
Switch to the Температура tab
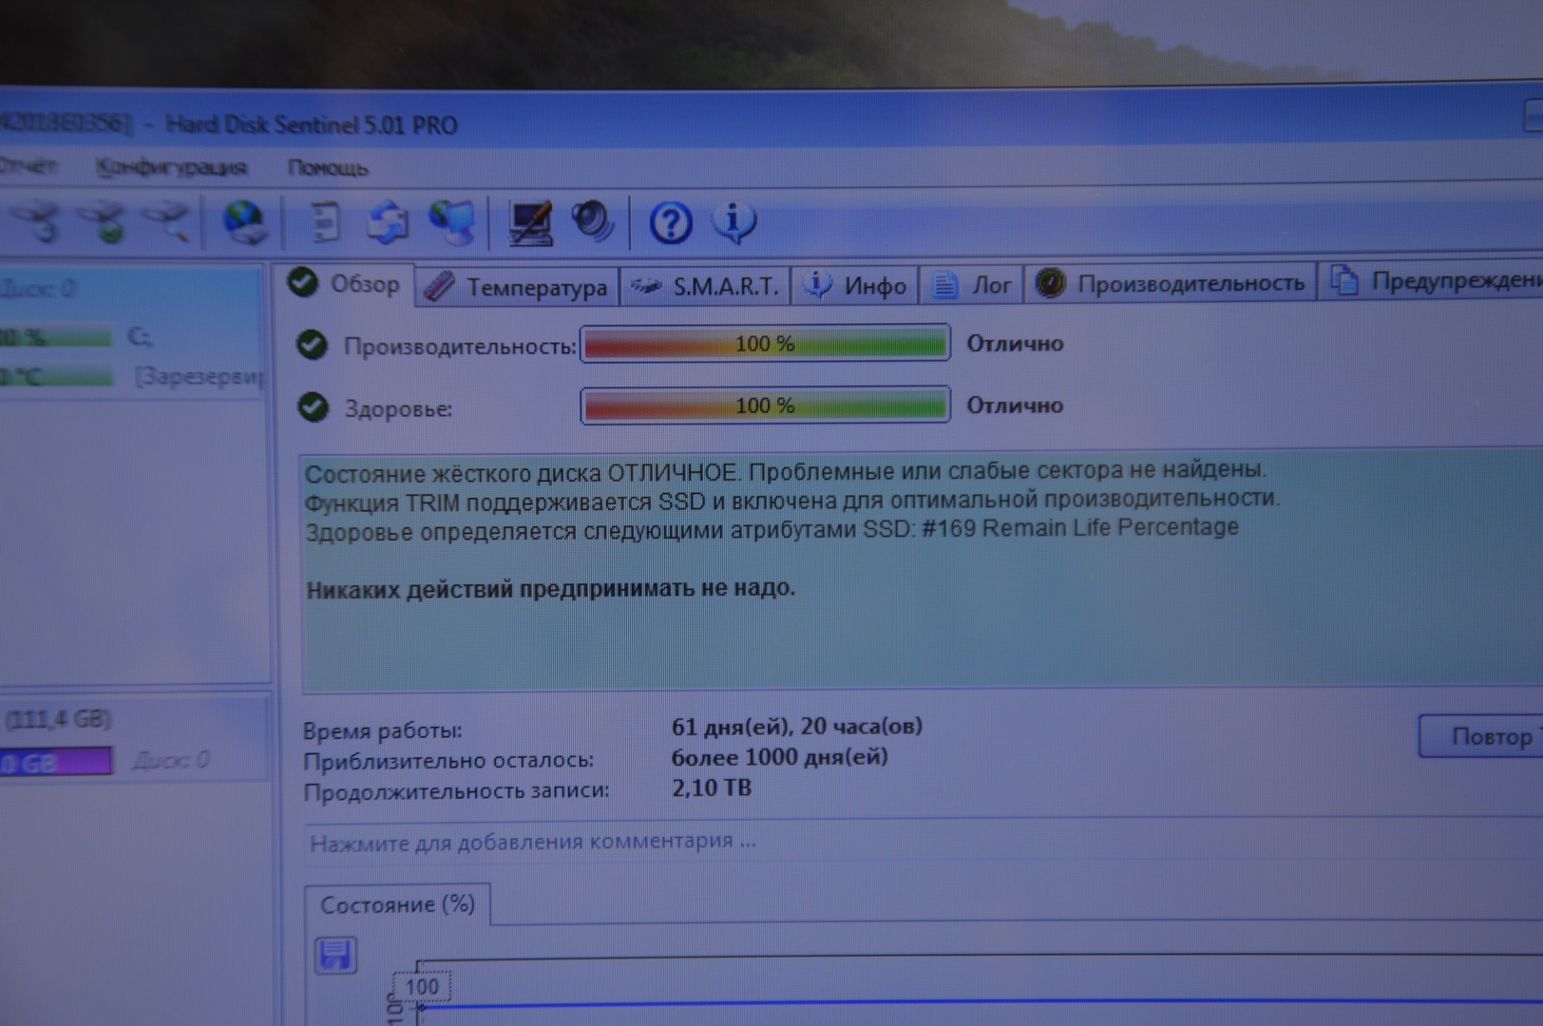(x=518, y=287)
